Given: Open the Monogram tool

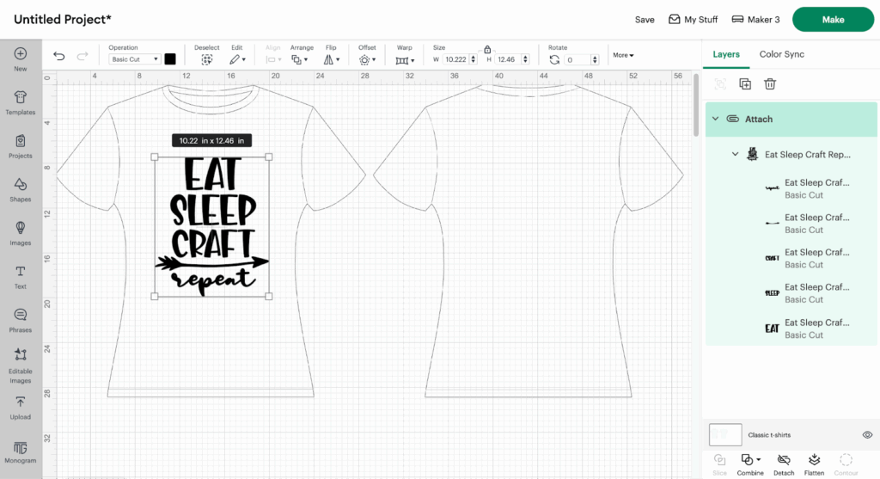Looking at the screenshot, I should (20, 451).
